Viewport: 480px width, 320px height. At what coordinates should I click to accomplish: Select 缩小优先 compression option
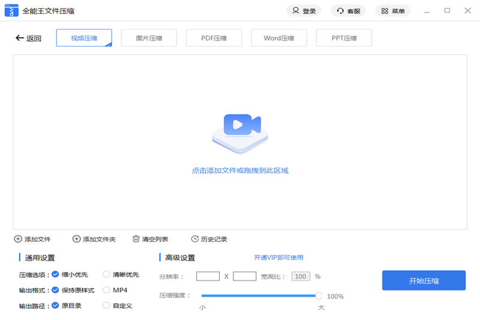tap(55, 274)
